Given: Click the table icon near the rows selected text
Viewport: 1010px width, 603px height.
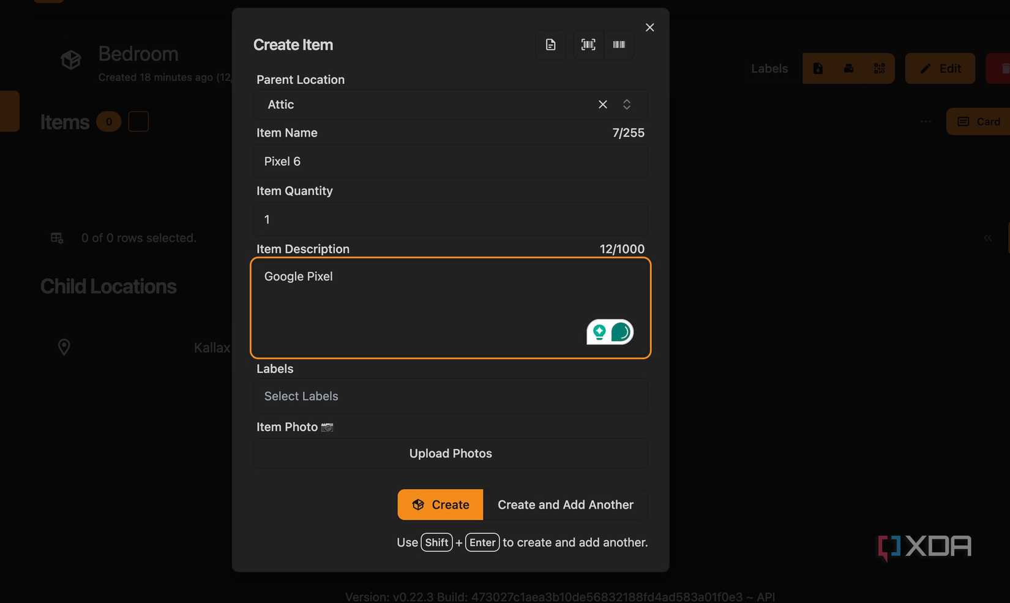Looking at the screenshot, I should (56, 238).
